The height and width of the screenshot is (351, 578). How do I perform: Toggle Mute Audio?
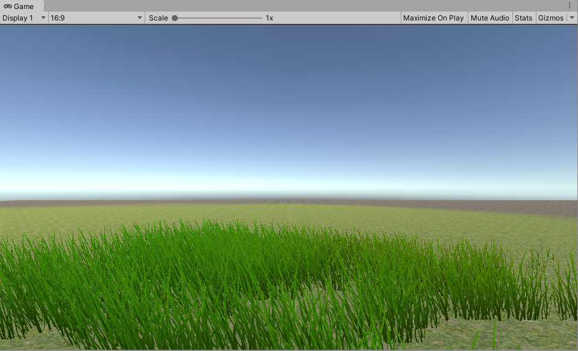pyautogui.click(x=489, y=17)
